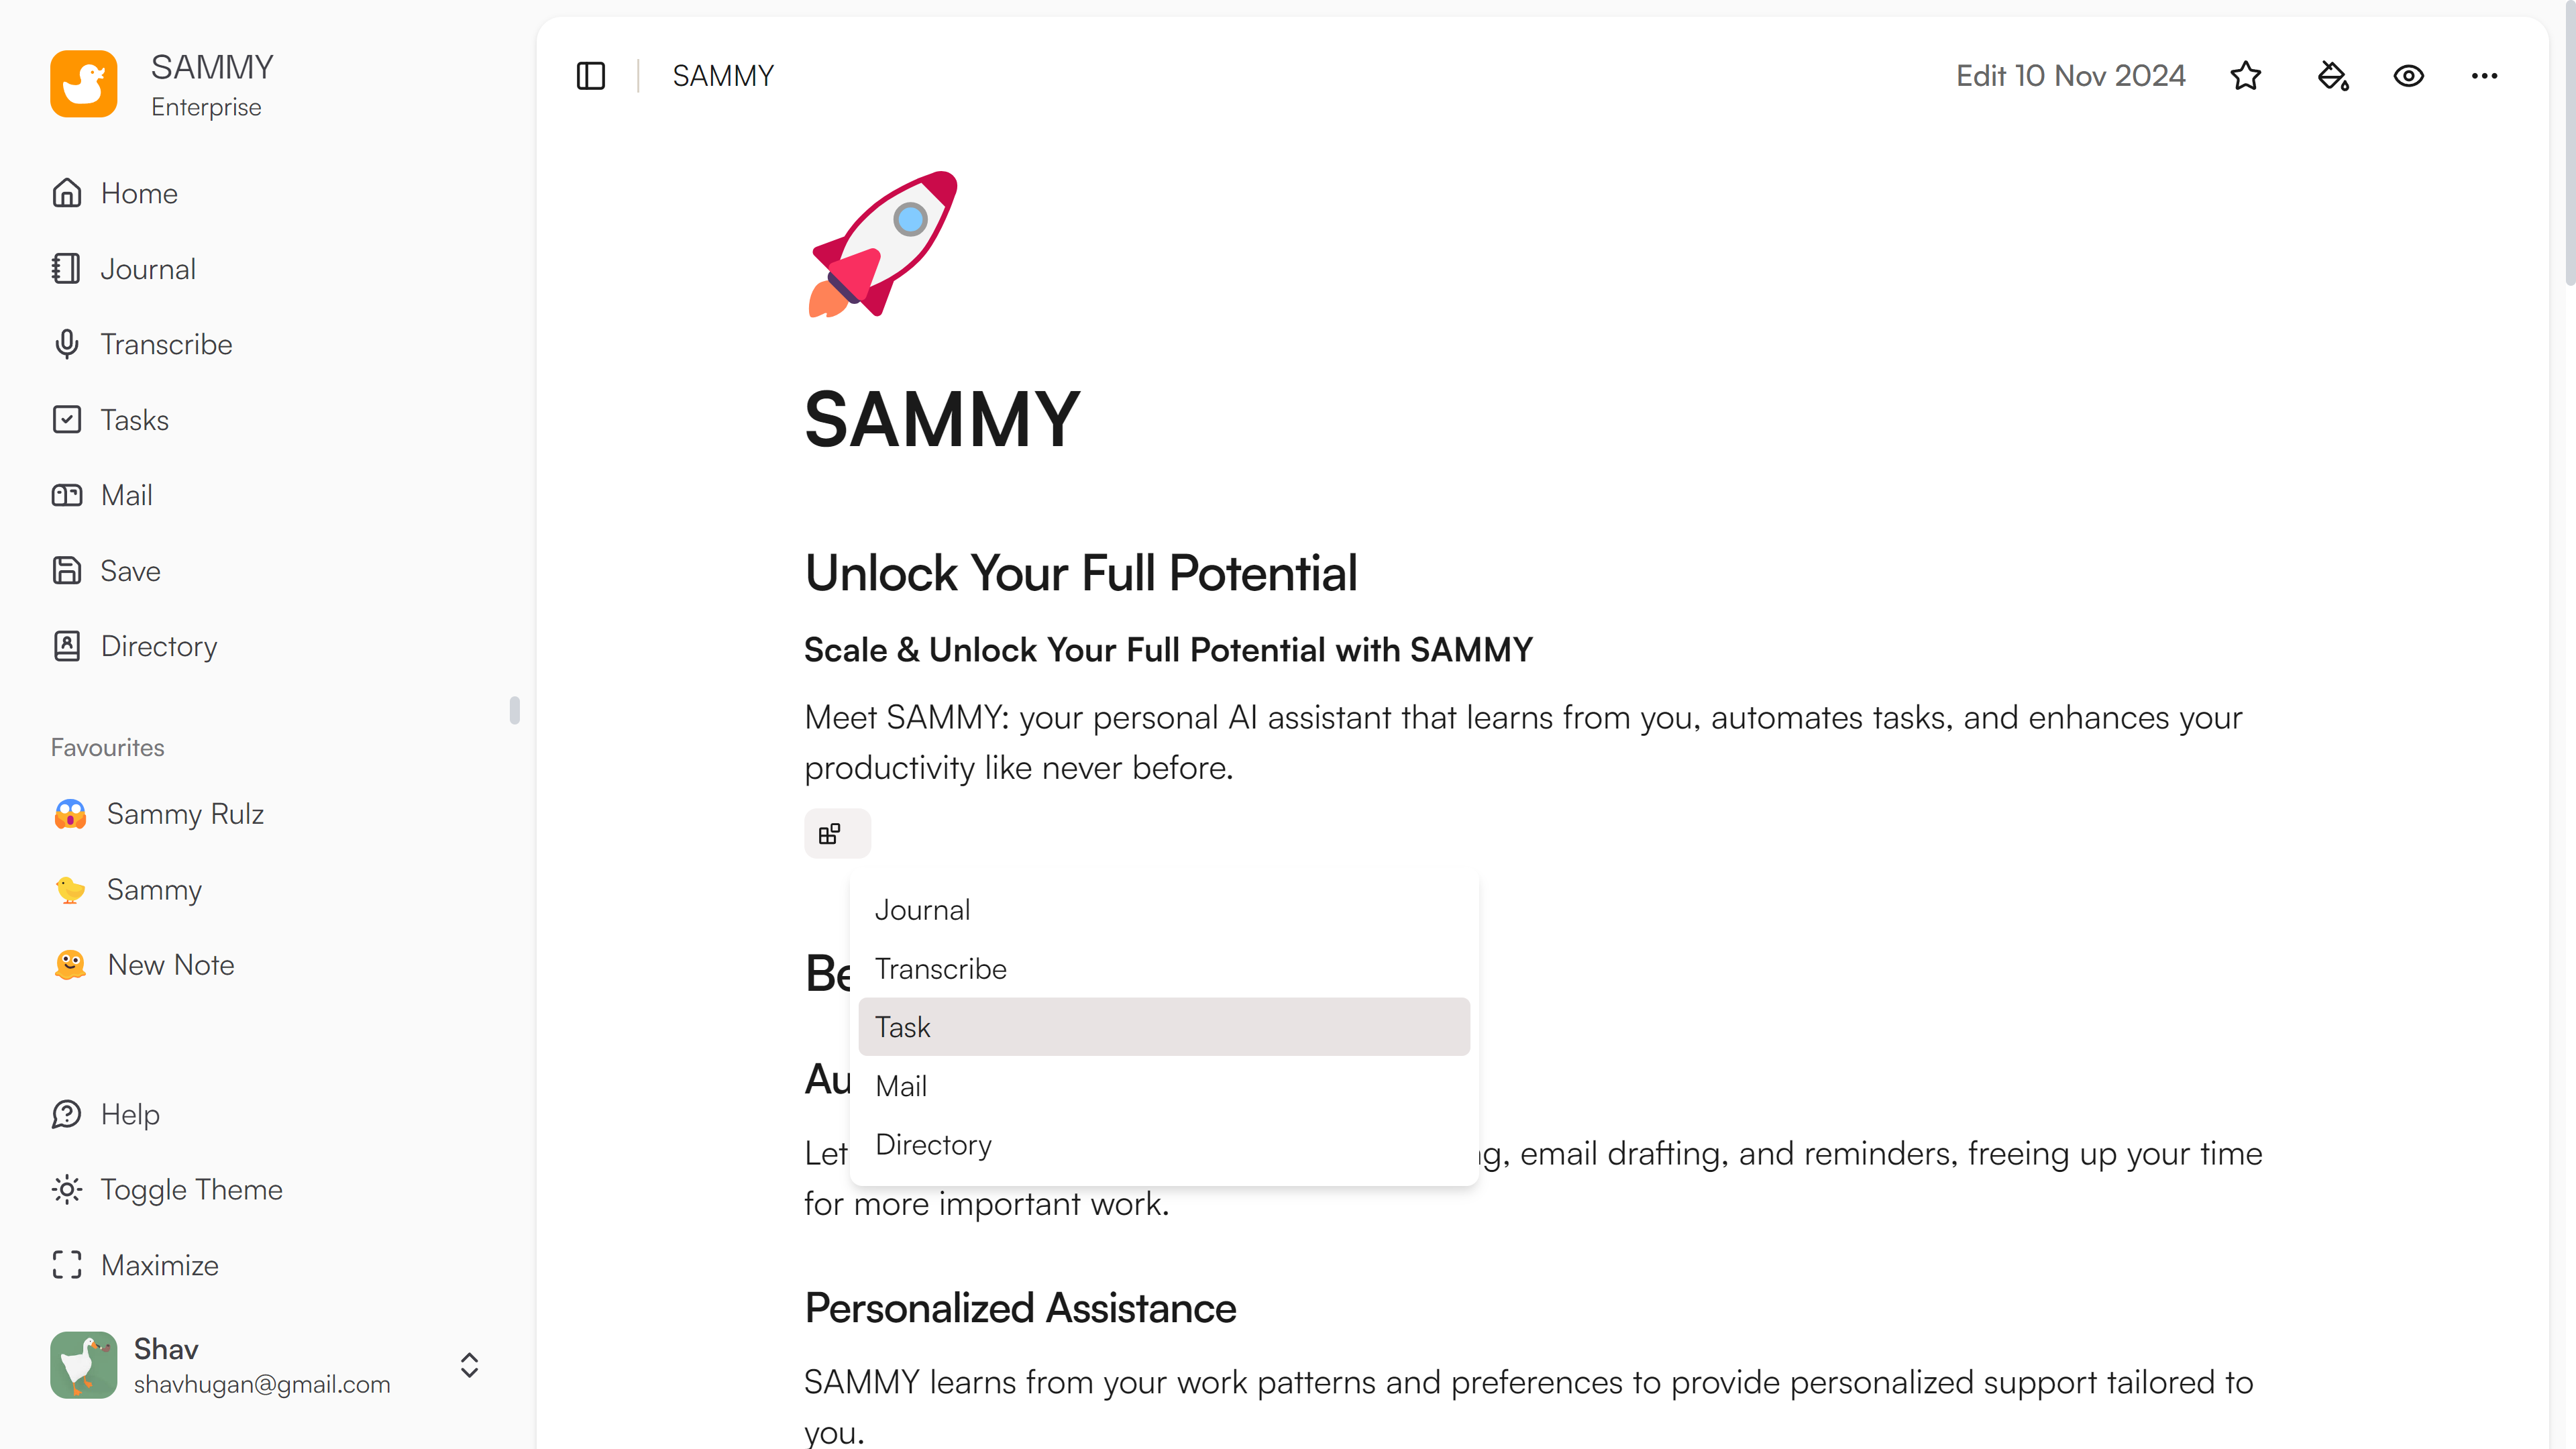Expand the more options menu
The image size is (2576, 1449).
pos(2484,74)
